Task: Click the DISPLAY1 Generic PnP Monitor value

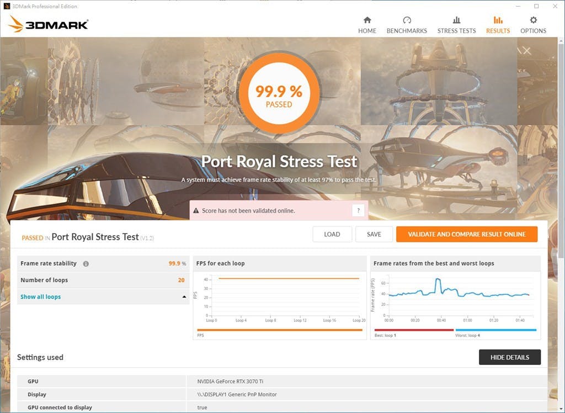Action: (x=237, y=394)
